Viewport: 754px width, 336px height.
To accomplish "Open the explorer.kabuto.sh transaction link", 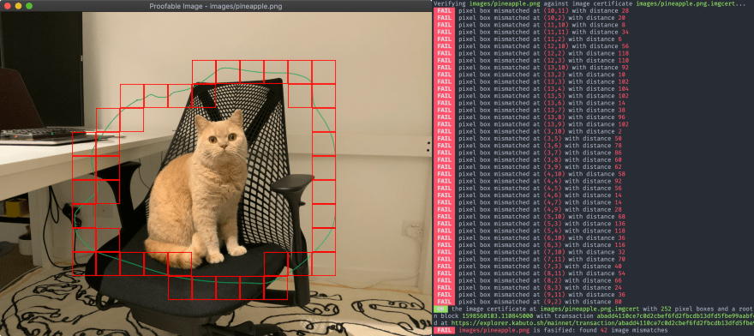I will 601,323.
